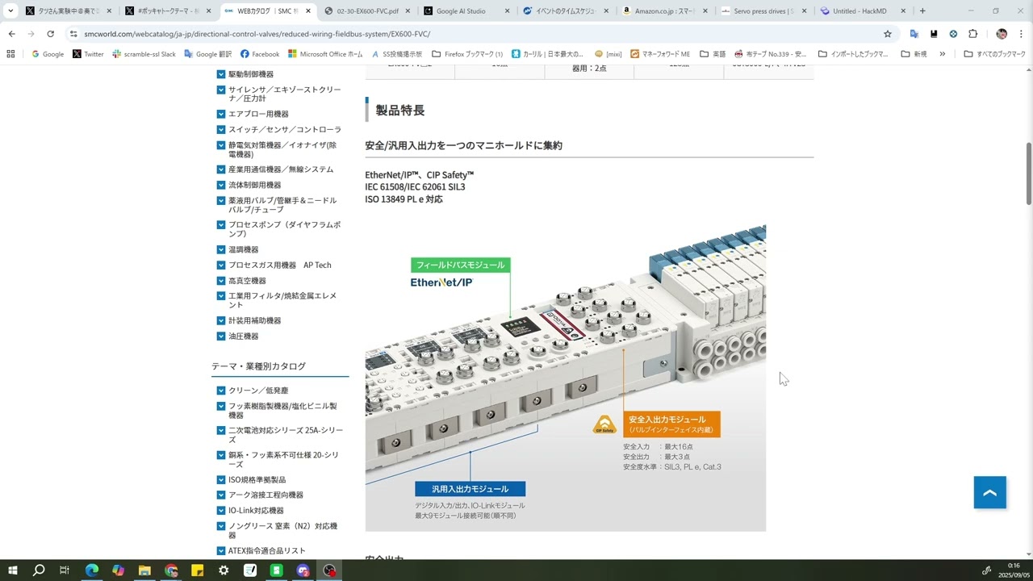Toggle the 油圧機器 checkbox
The width and height of the screenshot is (1033, 581).
click(221, 336)
